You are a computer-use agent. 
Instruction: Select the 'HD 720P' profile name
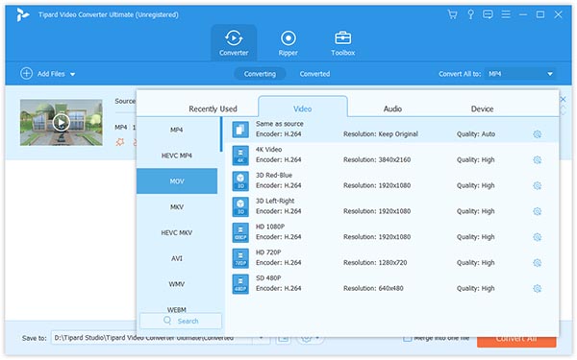point(268,252)
